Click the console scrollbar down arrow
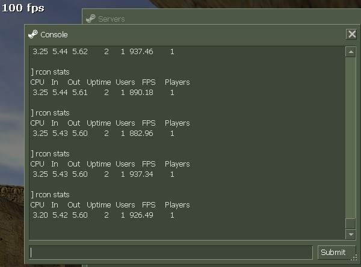Image resolution: width=361 pixels, height=267 pixels. point(351,235)
